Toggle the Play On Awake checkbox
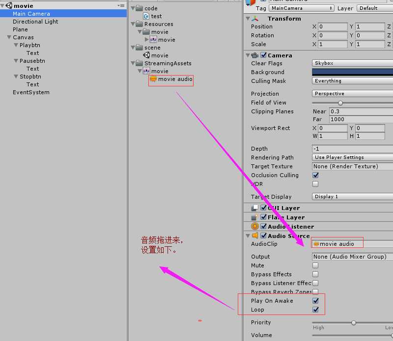 click(x=315, y=301)
